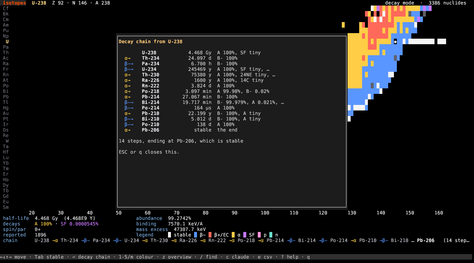Select the Pu element row label
Viewport: 474px width, 263px height.
(6, 31)
